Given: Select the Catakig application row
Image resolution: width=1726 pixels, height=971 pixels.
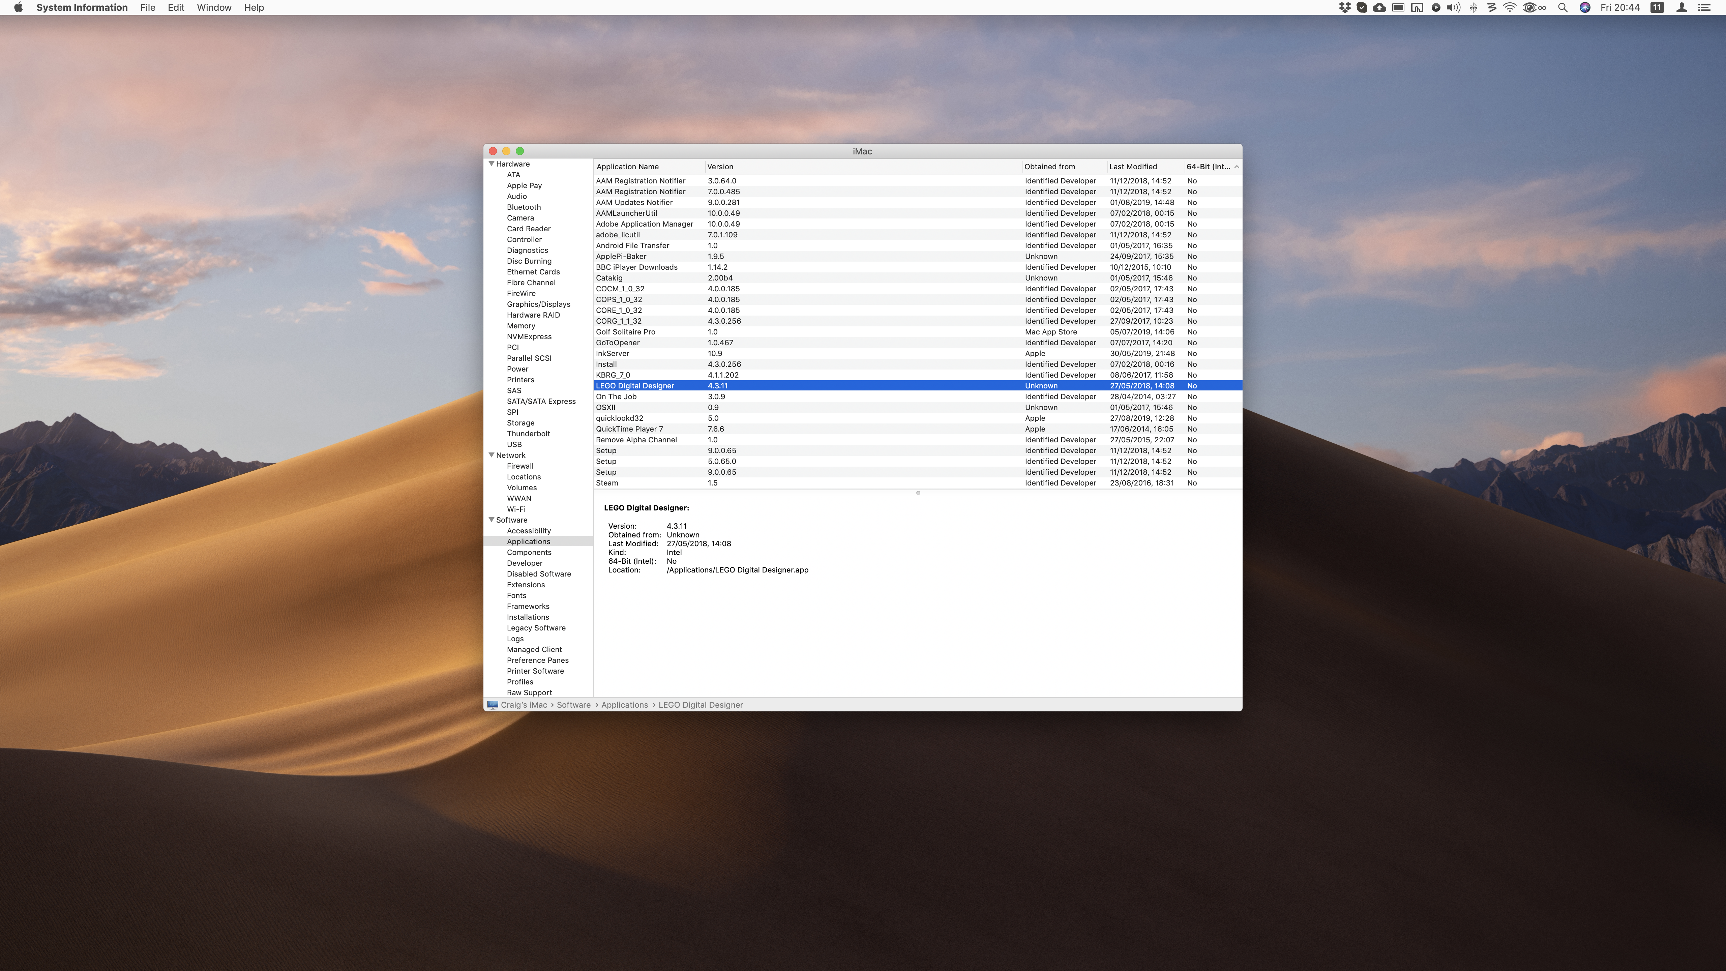Looking at the screenshot, I should click(x=918, y=278).
